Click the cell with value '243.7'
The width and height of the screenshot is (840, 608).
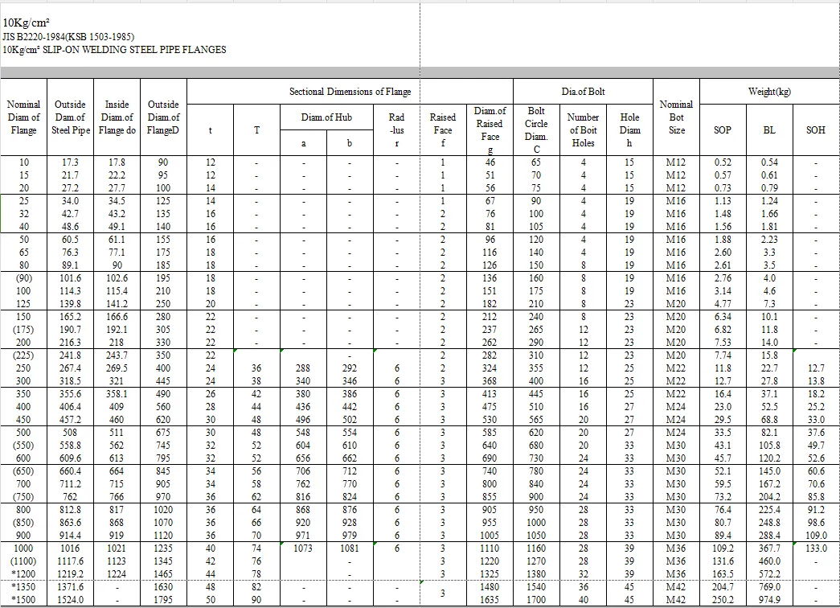click(x=117, y=355)
